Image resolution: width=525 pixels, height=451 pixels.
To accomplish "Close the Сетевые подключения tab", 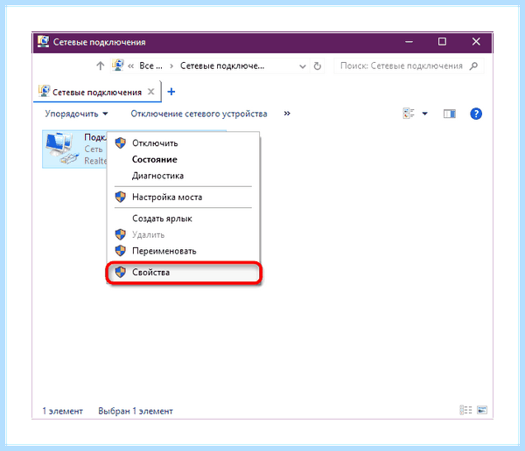I will tap(151, 92).
